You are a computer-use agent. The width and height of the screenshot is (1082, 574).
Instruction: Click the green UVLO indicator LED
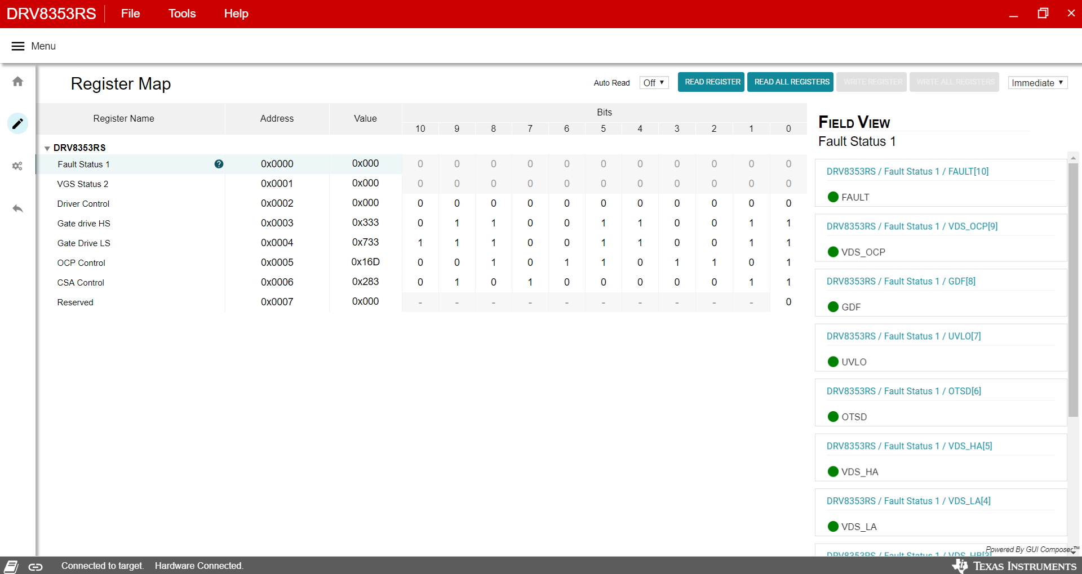833,362
